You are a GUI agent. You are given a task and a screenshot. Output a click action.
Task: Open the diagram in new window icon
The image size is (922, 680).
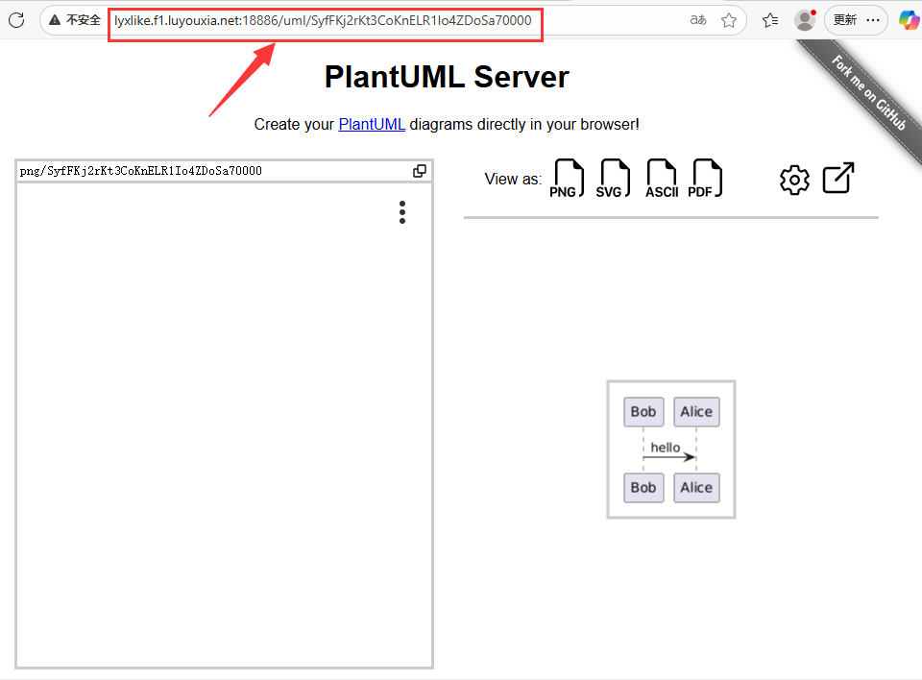coord(838,178)
